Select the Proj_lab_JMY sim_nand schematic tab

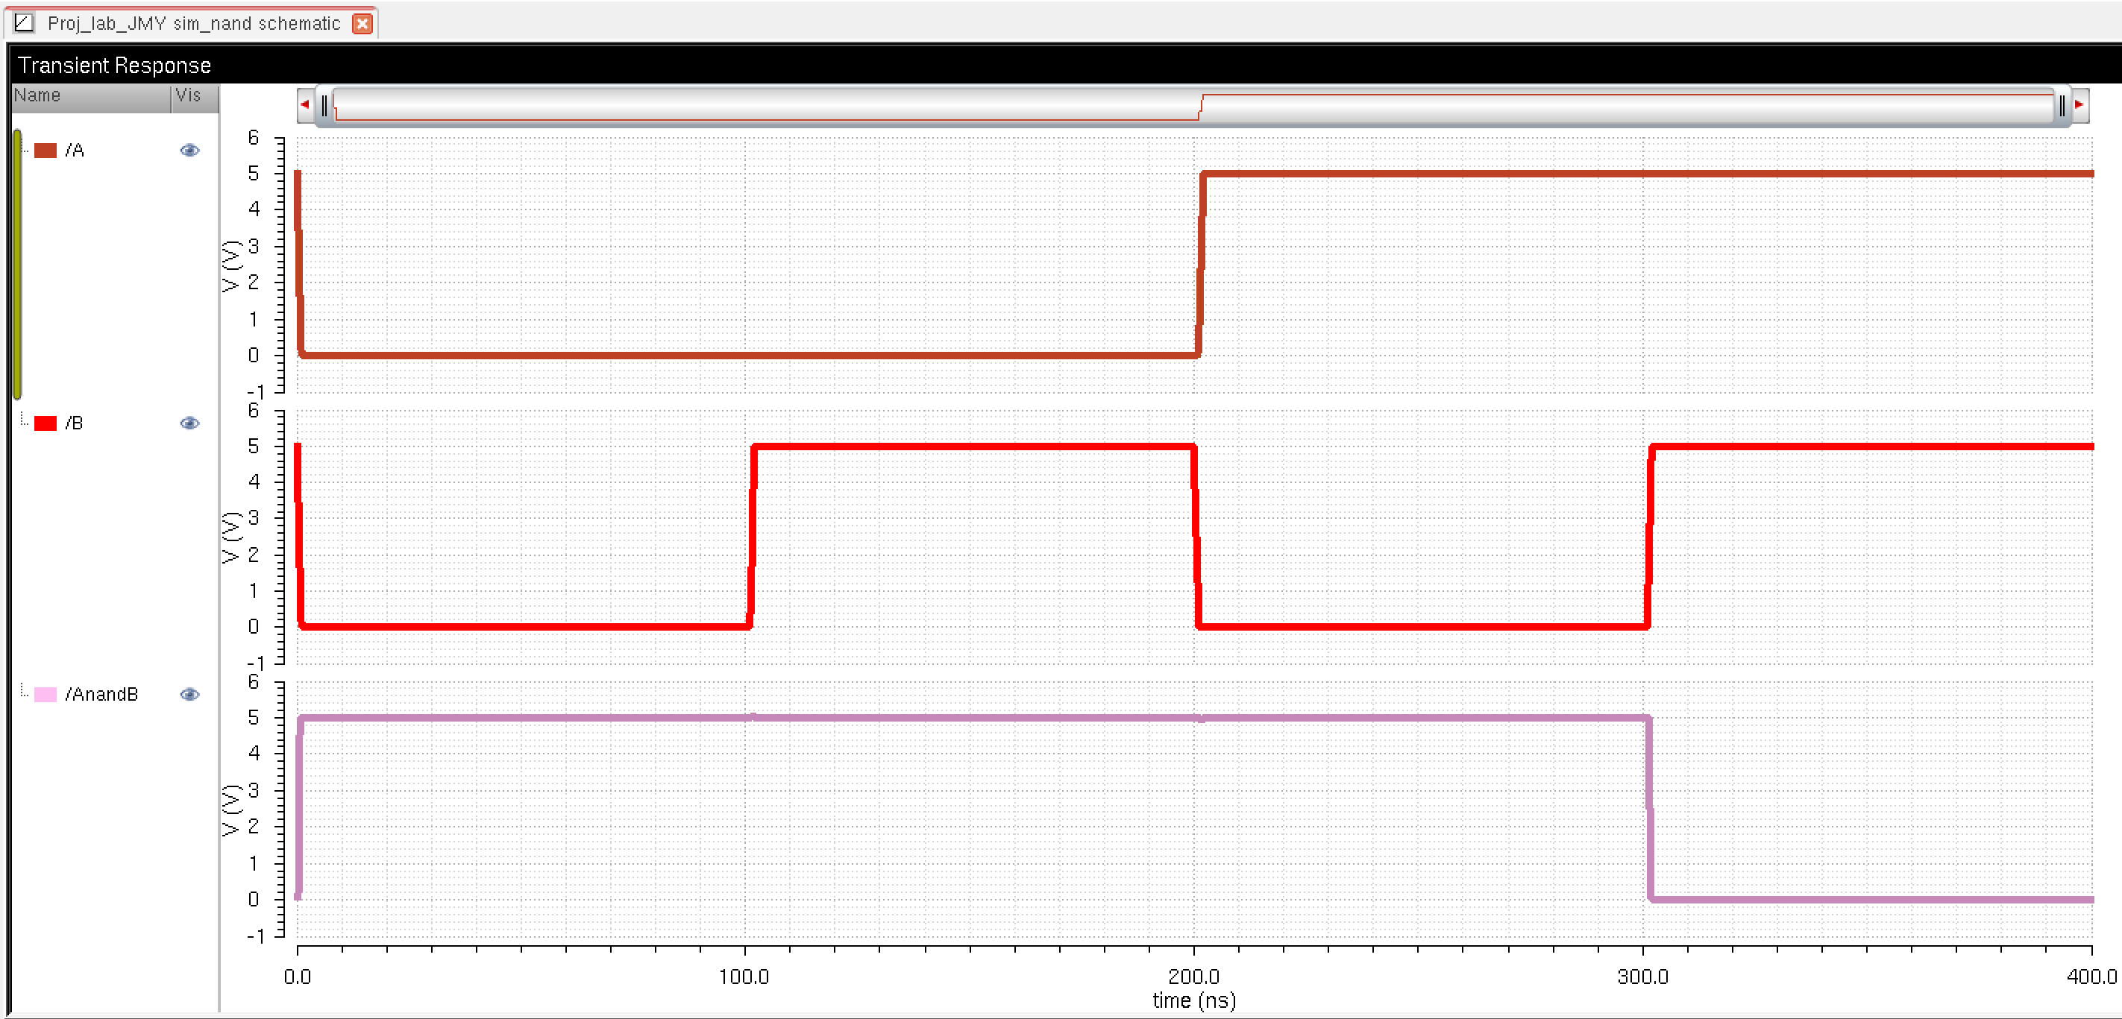[194, 24]
